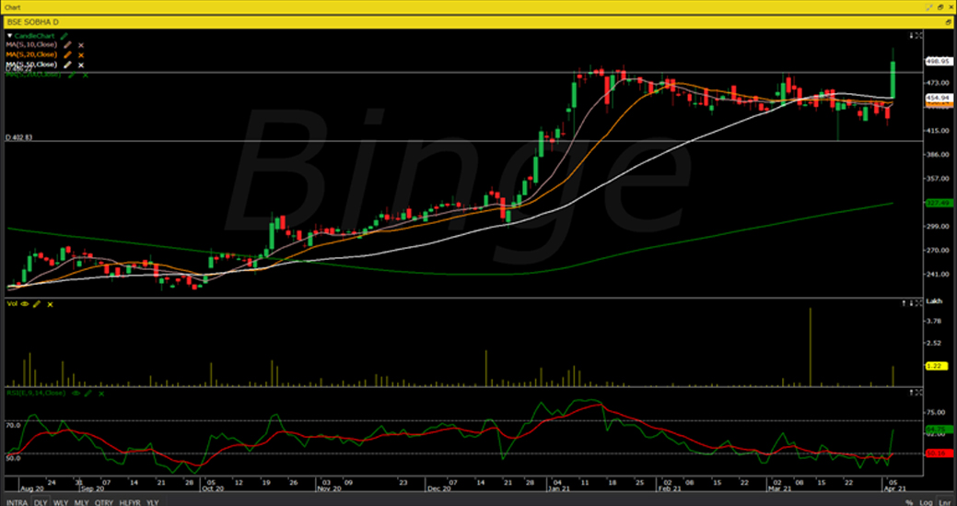
Task: Remove the orange MA(S,20,Close) indicator
Action: (80, 55)
